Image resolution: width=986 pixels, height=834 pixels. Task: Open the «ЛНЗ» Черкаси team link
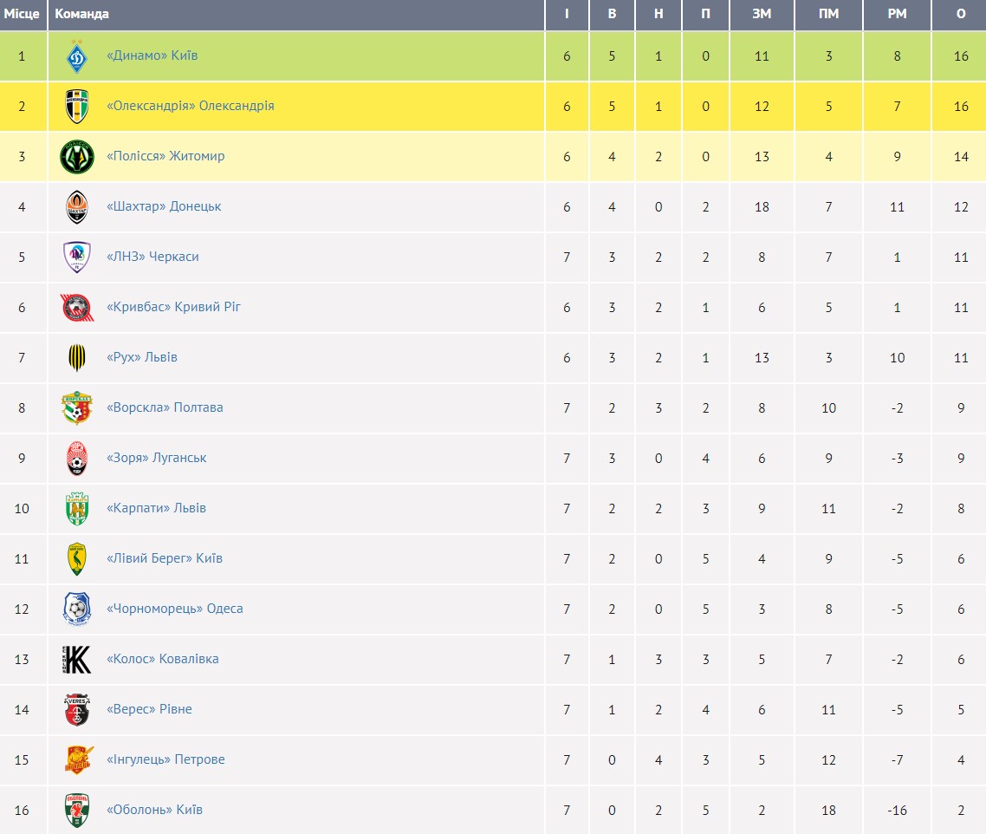152,257
